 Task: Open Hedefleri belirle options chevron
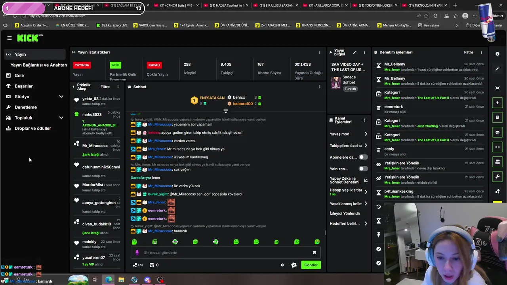[366, 224]
